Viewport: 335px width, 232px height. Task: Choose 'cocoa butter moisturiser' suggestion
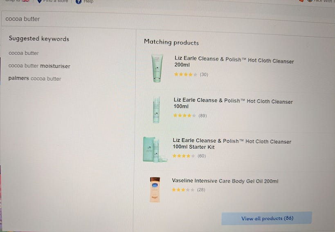39,66
